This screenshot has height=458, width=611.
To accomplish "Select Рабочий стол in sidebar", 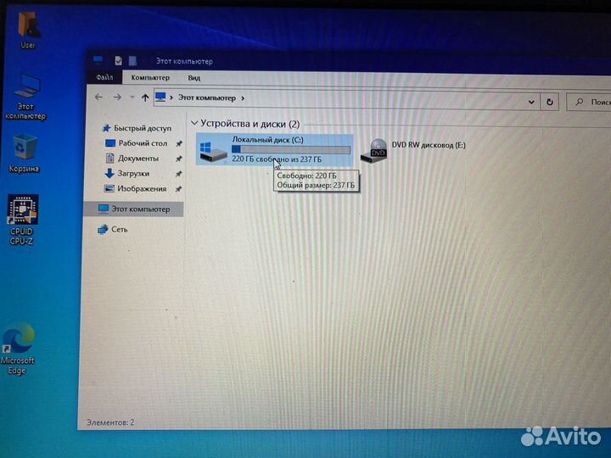I will [x=137, y=143].
